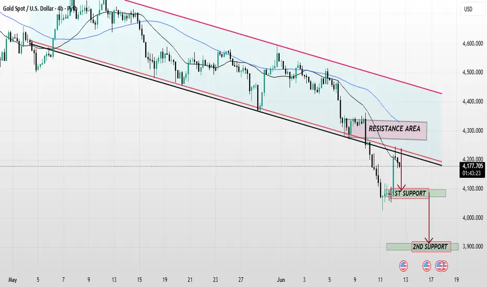The height and width of the screenshot is (287, 487).
Task: Click date 23 on the time axis
Action: pos(216,280)
